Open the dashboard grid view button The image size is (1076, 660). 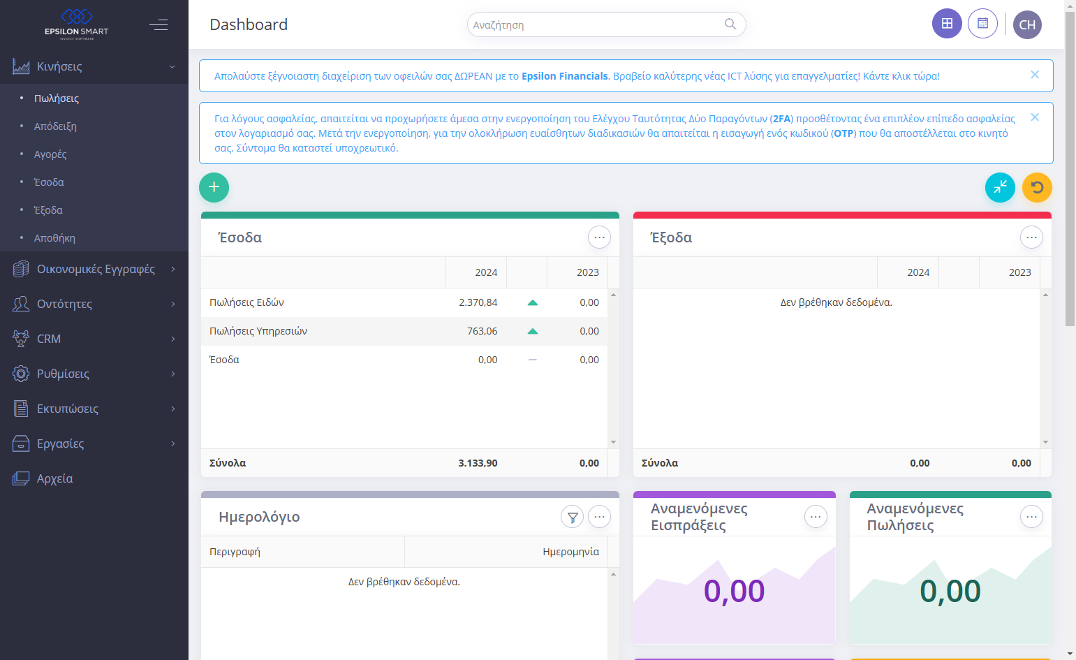click(x=947, y=24)
